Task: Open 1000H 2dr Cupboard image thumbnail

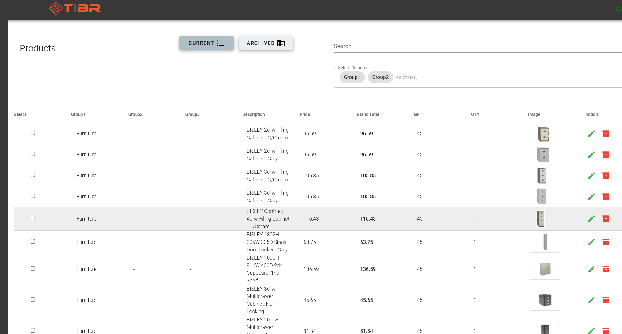Action: coord(545,269)
